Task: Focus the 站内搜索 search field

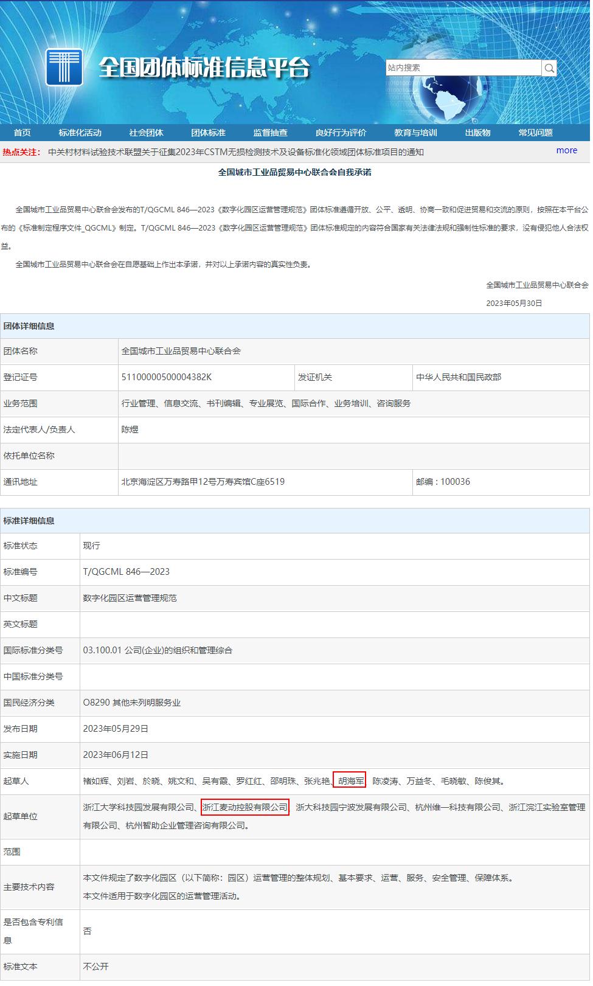Action: click(463, 68)
